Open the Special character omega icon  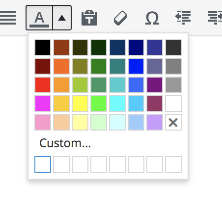(x=152, y=18)
